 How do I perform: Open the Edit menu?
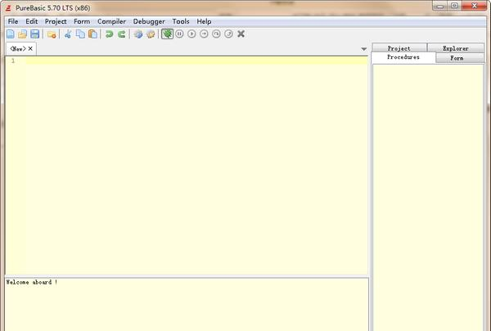tap(32, 21)
